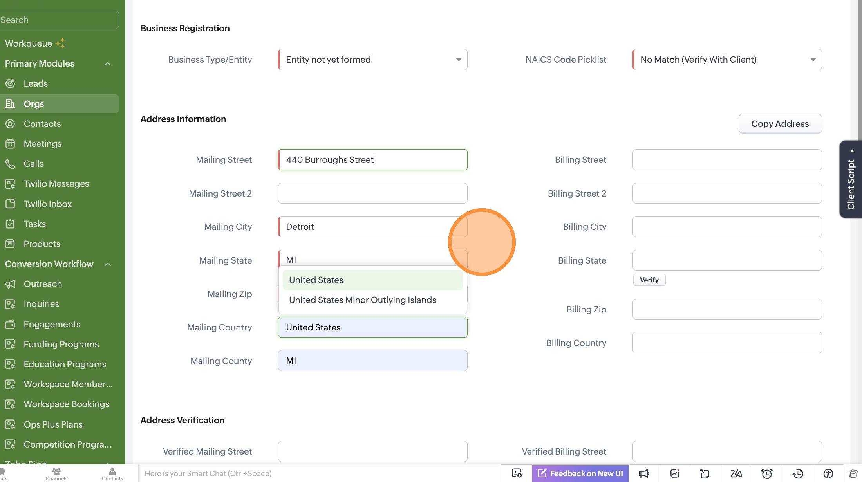Open the Leads module
The image size is (862, 482).
pyautogui.click(x=36, y=83)
